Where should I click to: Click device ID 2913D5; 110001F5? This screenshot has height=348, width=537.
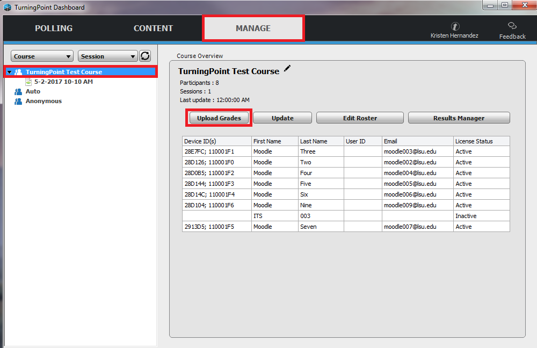(x=217, y=227)
